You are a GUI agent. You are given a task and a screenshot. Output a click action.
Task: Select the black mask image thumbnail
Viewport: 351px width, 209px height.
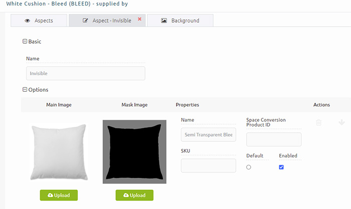(x=134, y=152)
